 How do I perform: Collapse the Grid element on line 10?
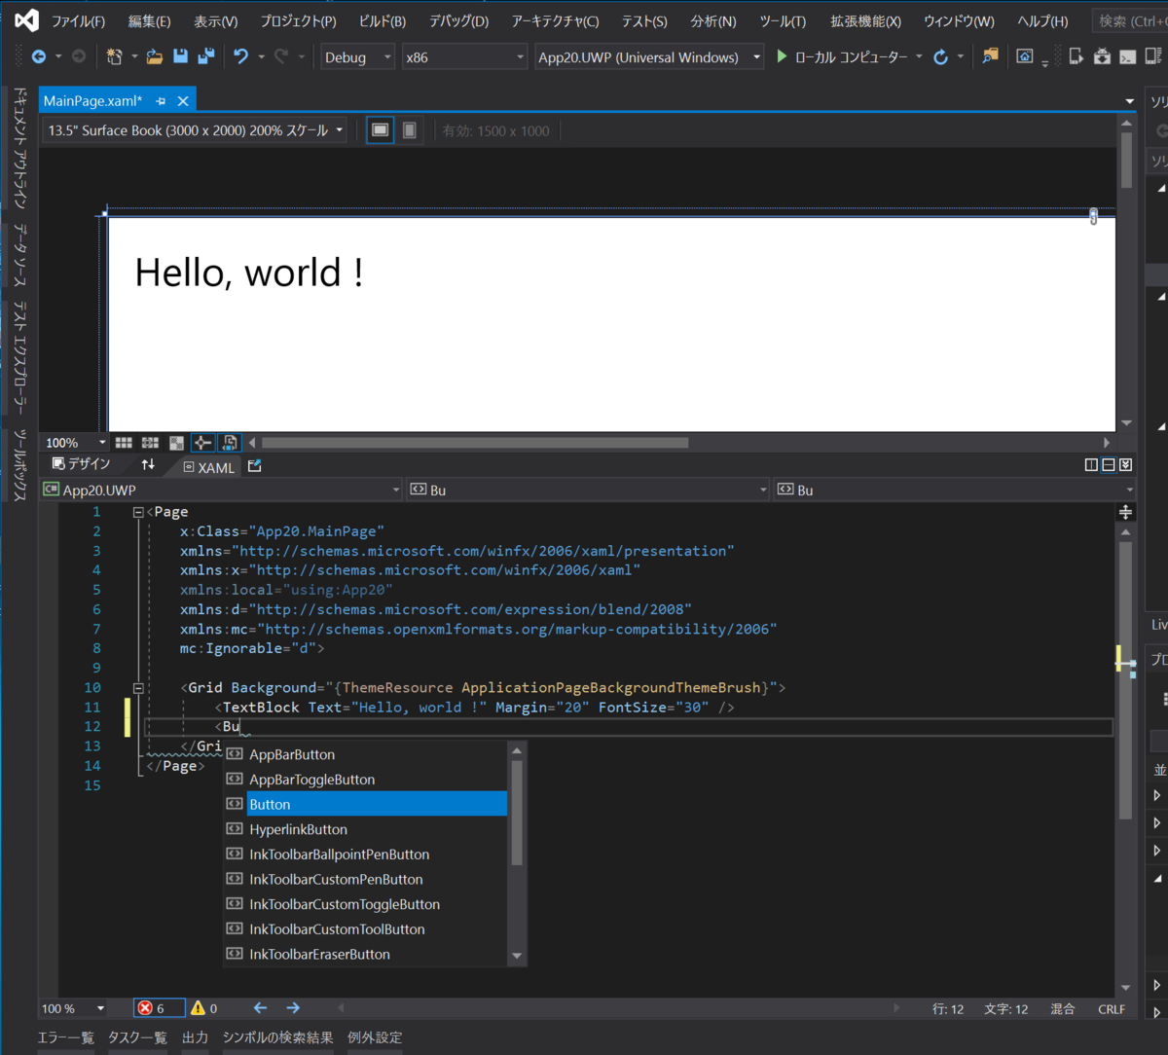coord(138,688)
